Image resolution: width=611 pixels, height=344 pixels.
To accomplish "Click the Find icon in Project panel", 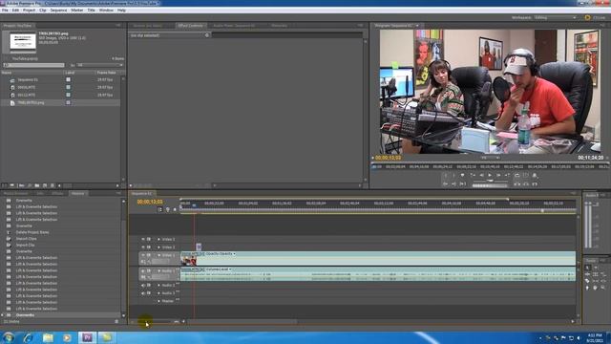I will tap(30, 185).
